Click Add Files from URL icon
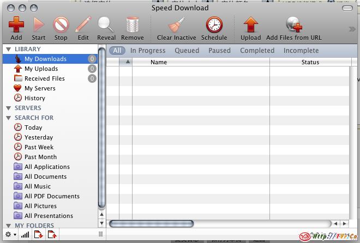 294,25
